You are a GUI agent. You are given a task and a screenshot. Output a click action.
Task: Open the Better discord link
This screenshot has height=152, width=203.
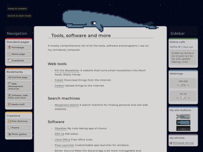(64, 151)
